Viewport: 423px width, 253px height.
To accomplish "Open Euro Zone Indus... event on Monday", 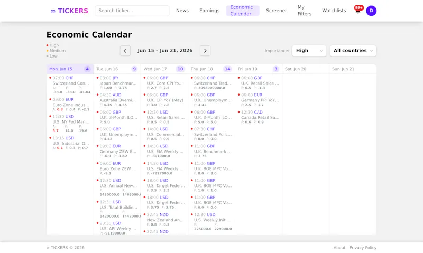I will point(70,105).
